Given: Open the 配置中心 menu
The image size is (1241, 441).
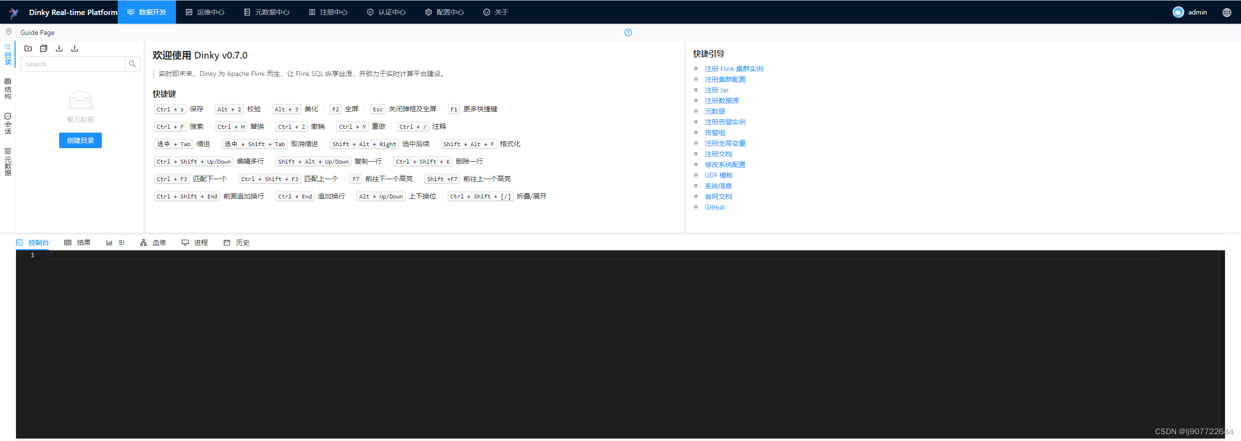Looking at the screenshot, I should point(445,12).
